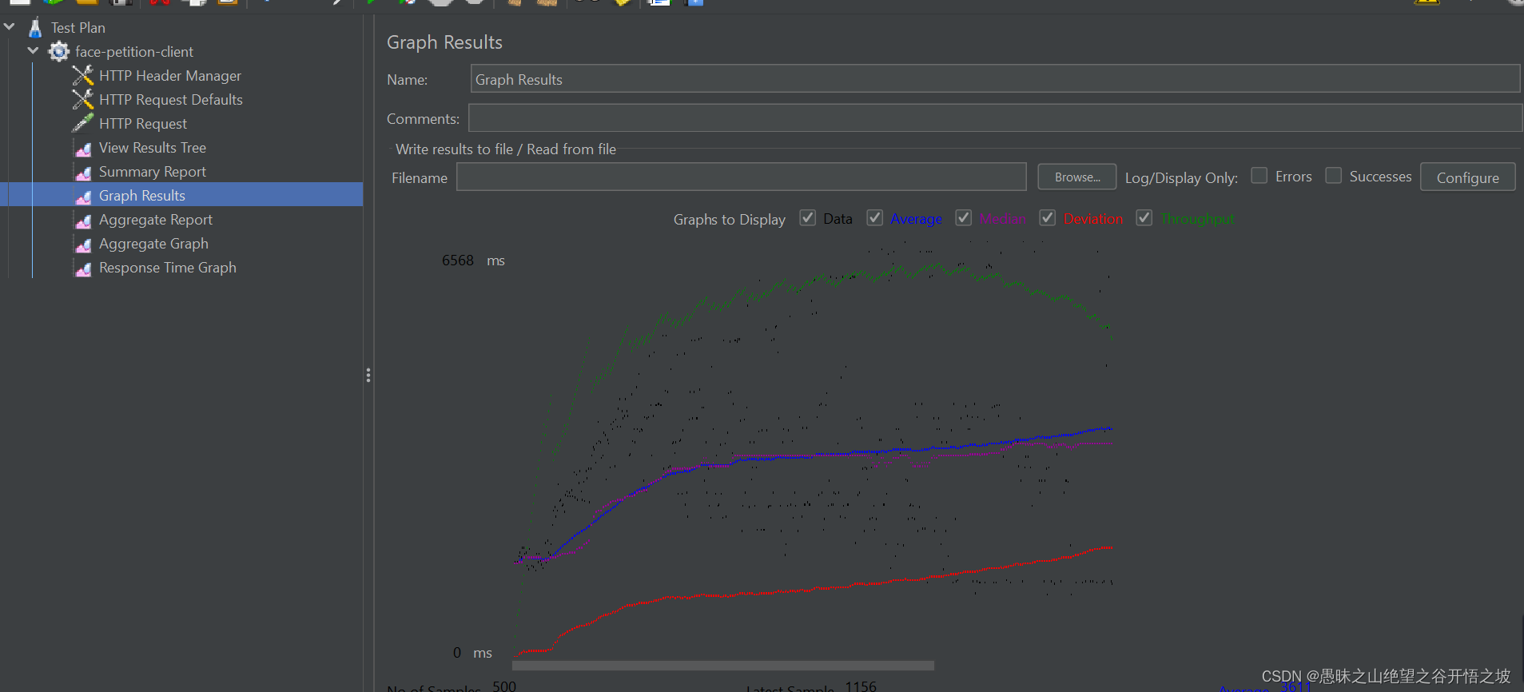Click the '6568 ms' axis label
The height and width of the screenshot is (692, 1524).
coord(473,260)
